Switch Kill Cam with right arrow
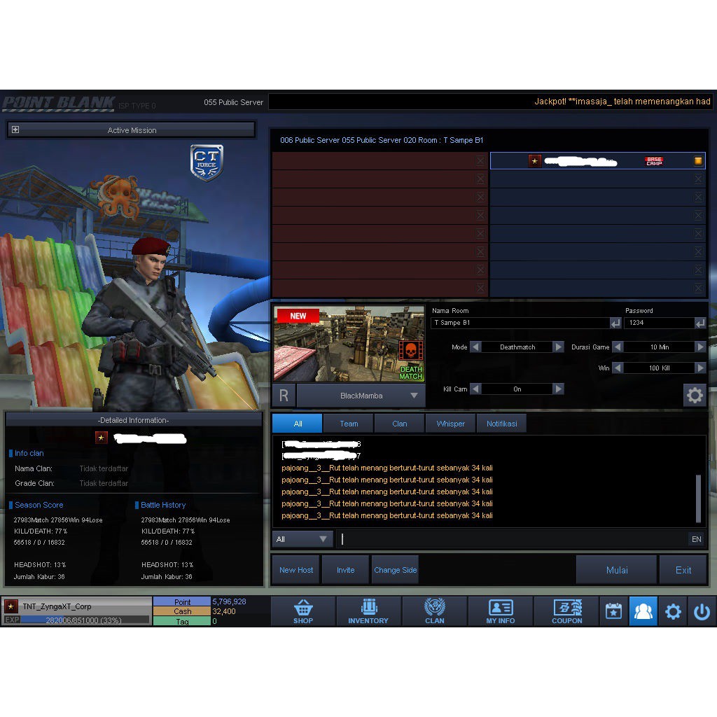Viewport: 717px width, 717px height. 558,389
